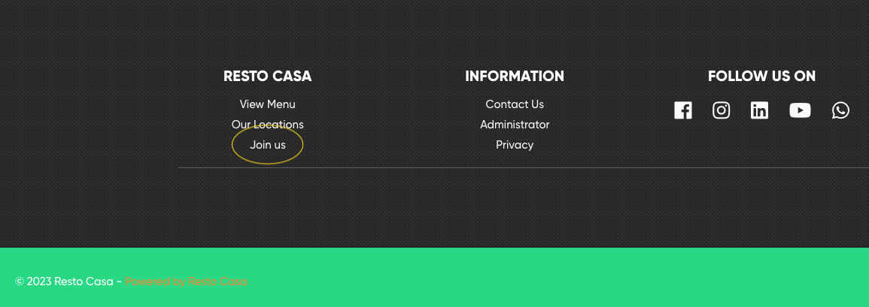Click the INFORMATION column heading

click(x=515, y=77)
